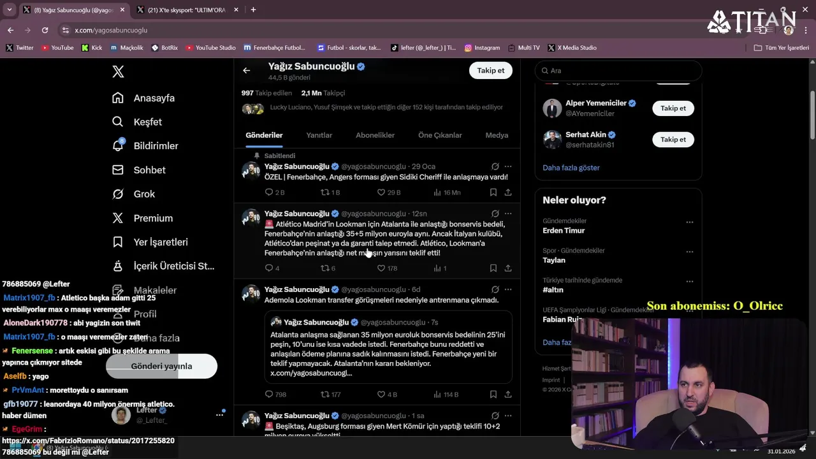Open Alper Yemeniciler profile avatar
816x459 pixels.
(x=552, y=108)
